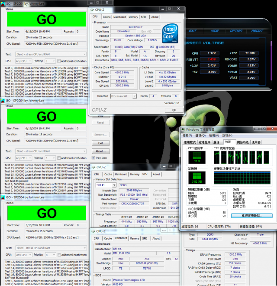Image resolution: width=277 pixels, height=286 pixels.
Task: Click CPU Speed field in middle SP2004 window
Action: [x=55, y=141]
